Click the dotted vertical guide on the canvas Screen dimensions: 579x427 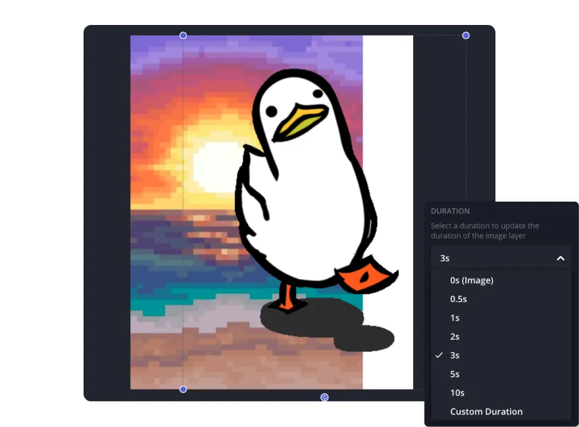click(183, 197)
